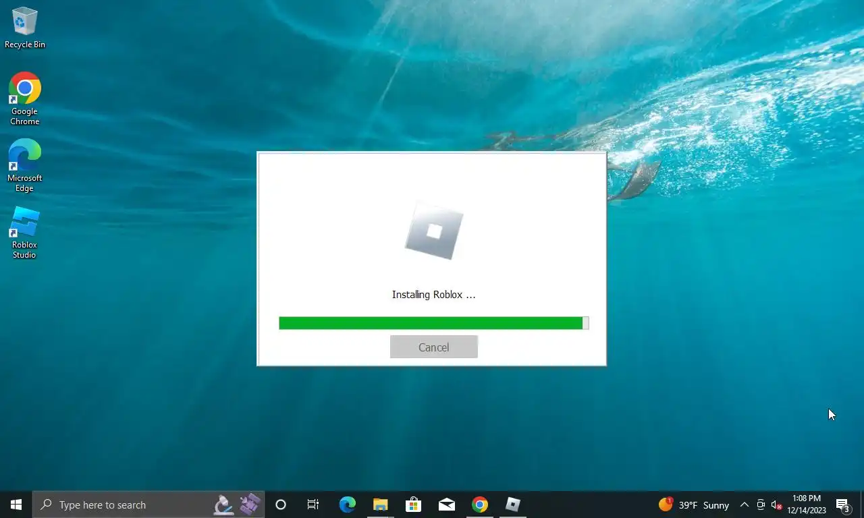This screenshot has width=864, height=518.
Task: Open Mail app from taskbar
Action: point(446,505)
